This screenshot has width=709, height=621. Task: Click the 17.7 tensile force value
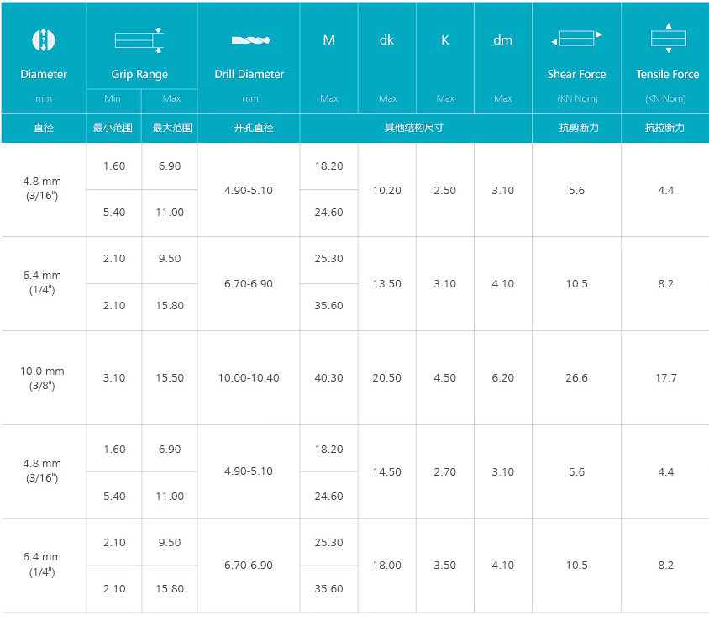pos(666,377)
